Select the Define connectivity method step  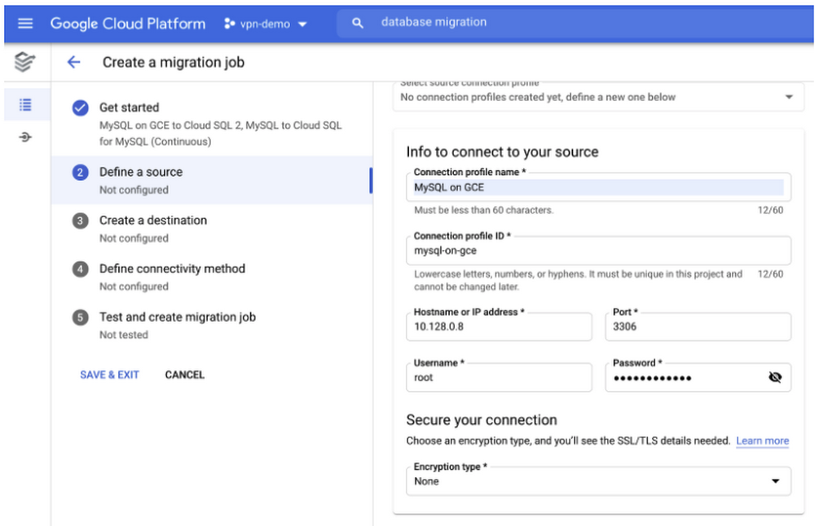(212, 277)
